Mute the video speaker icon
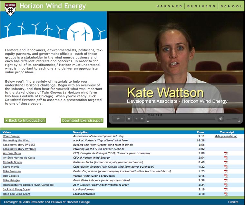Screen dimensions: 245x205 click(221, 119)
